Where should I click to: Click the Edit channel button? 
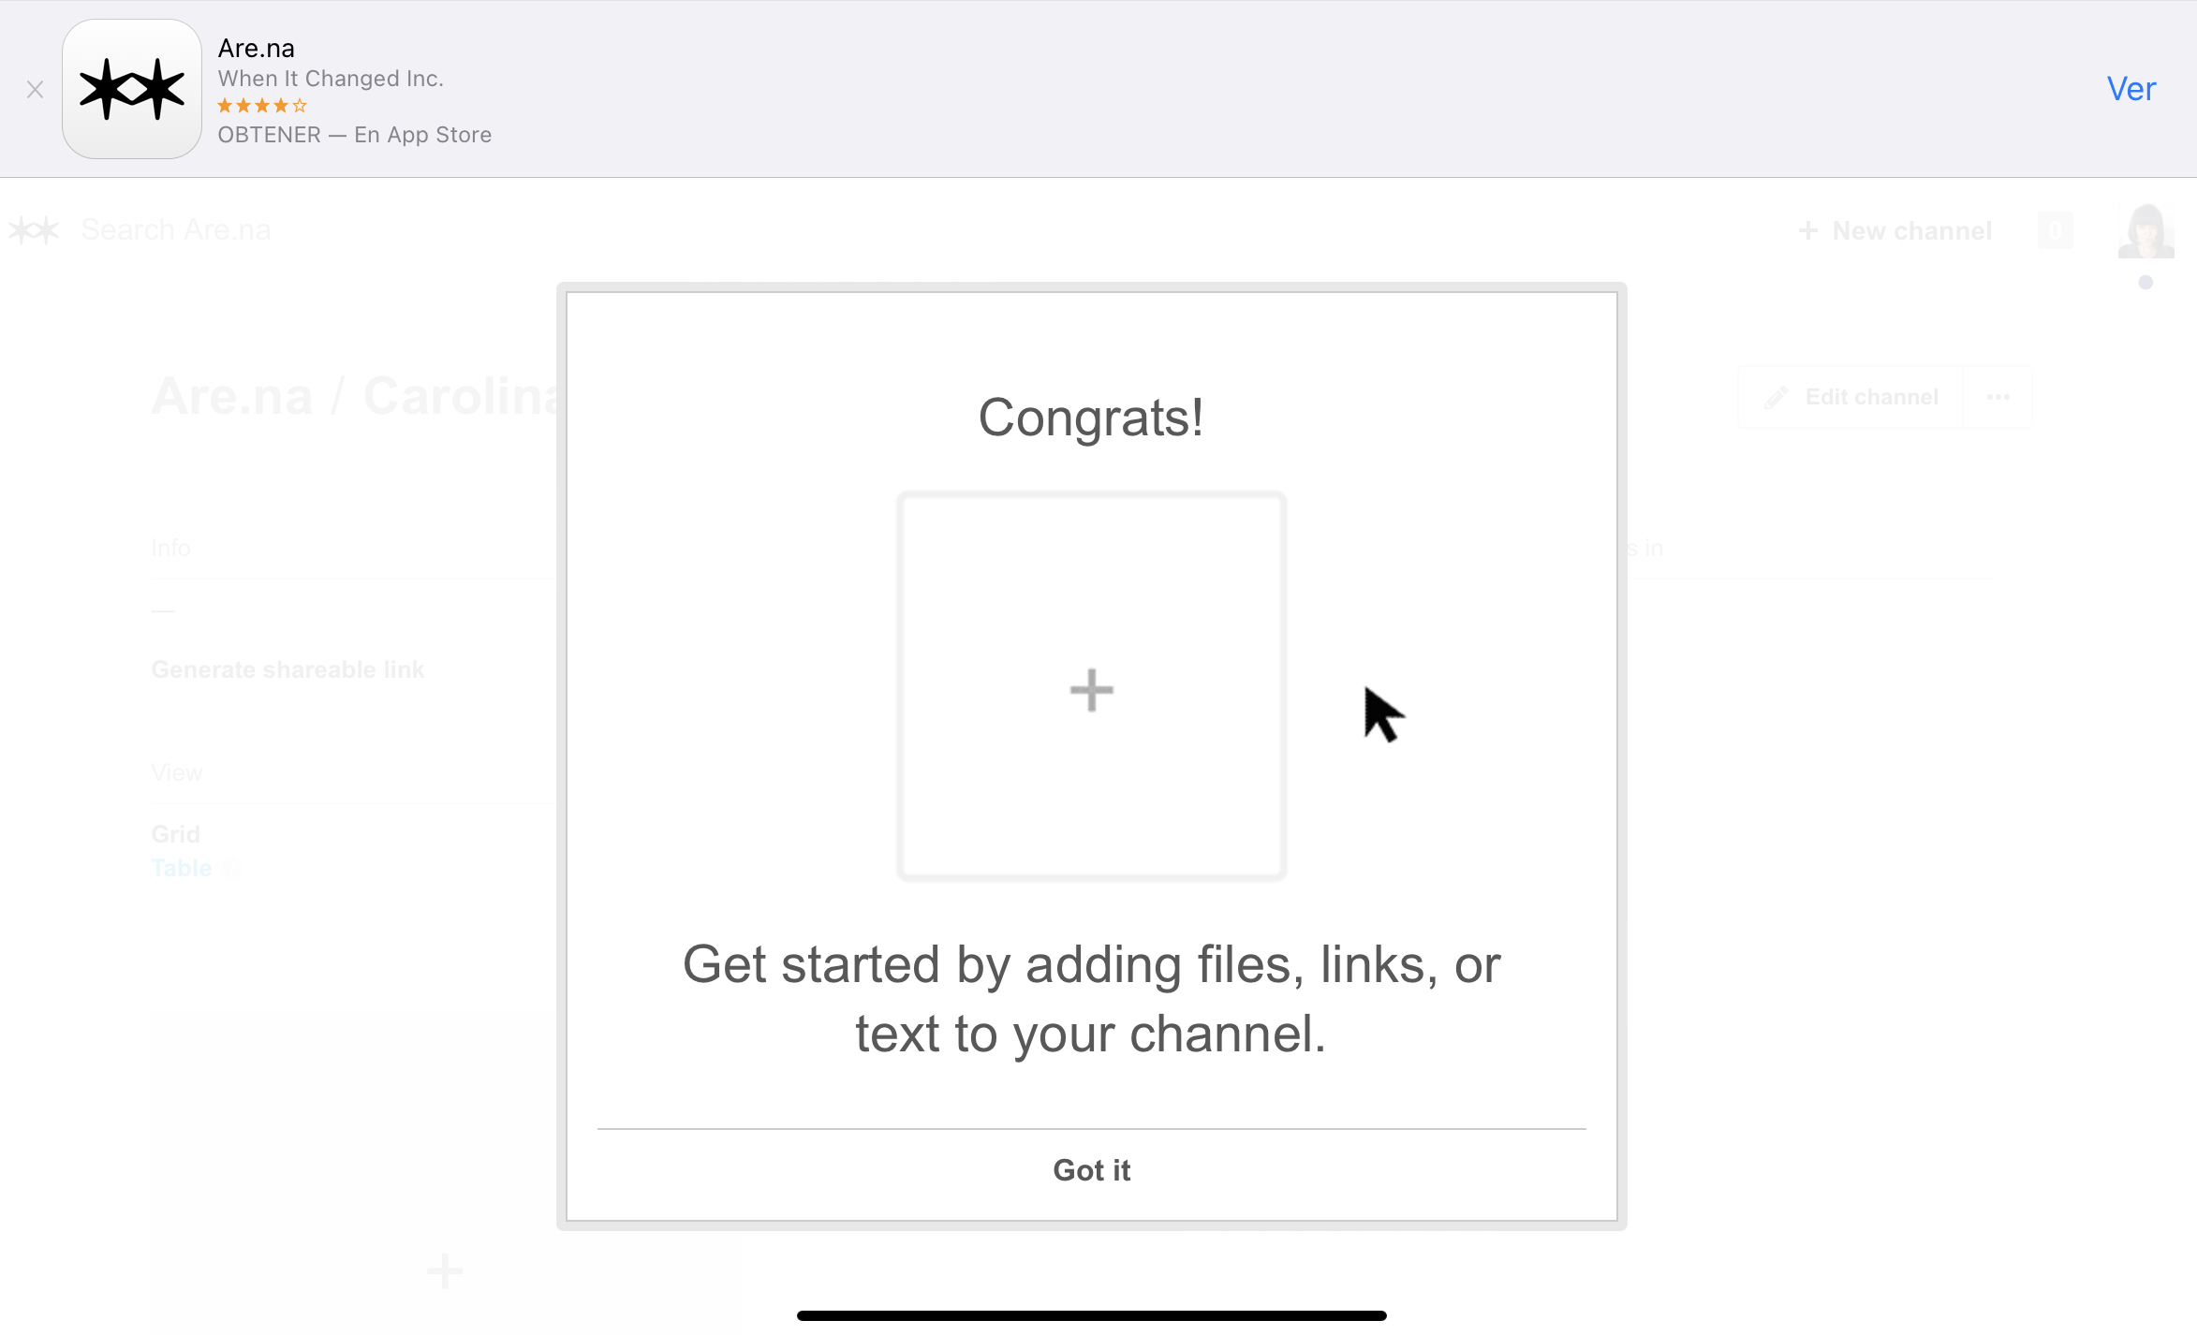(1852, 397)
